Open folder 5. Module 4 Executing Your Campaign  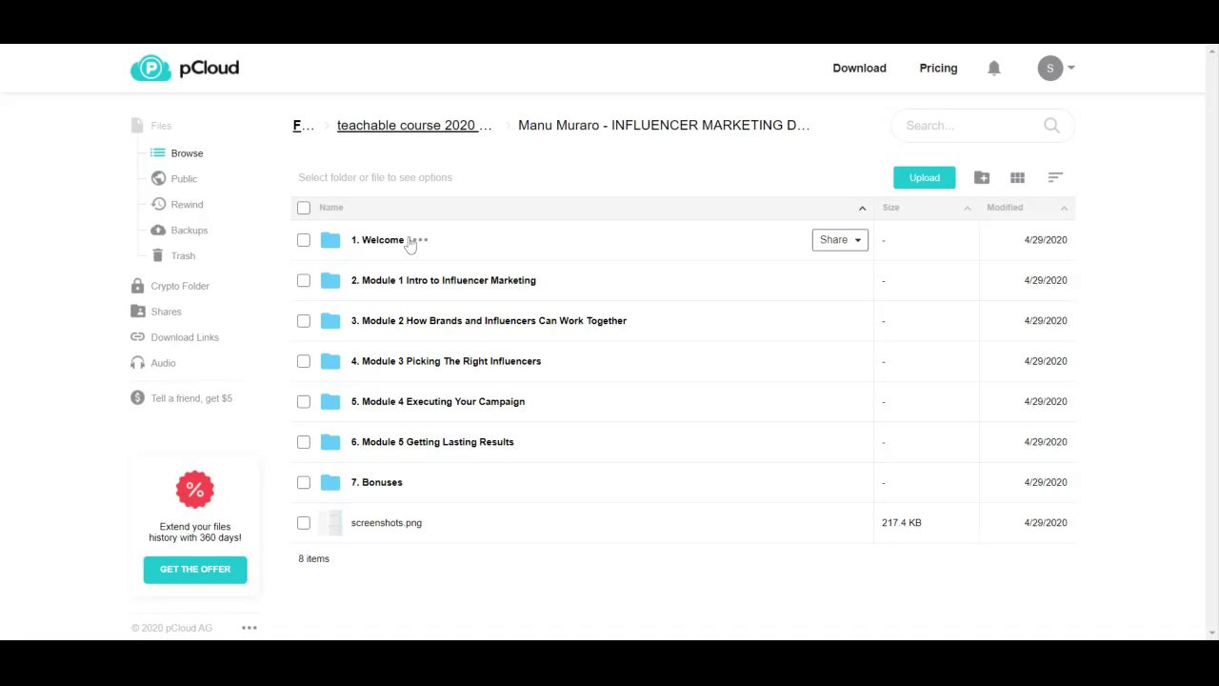(438, 401)
